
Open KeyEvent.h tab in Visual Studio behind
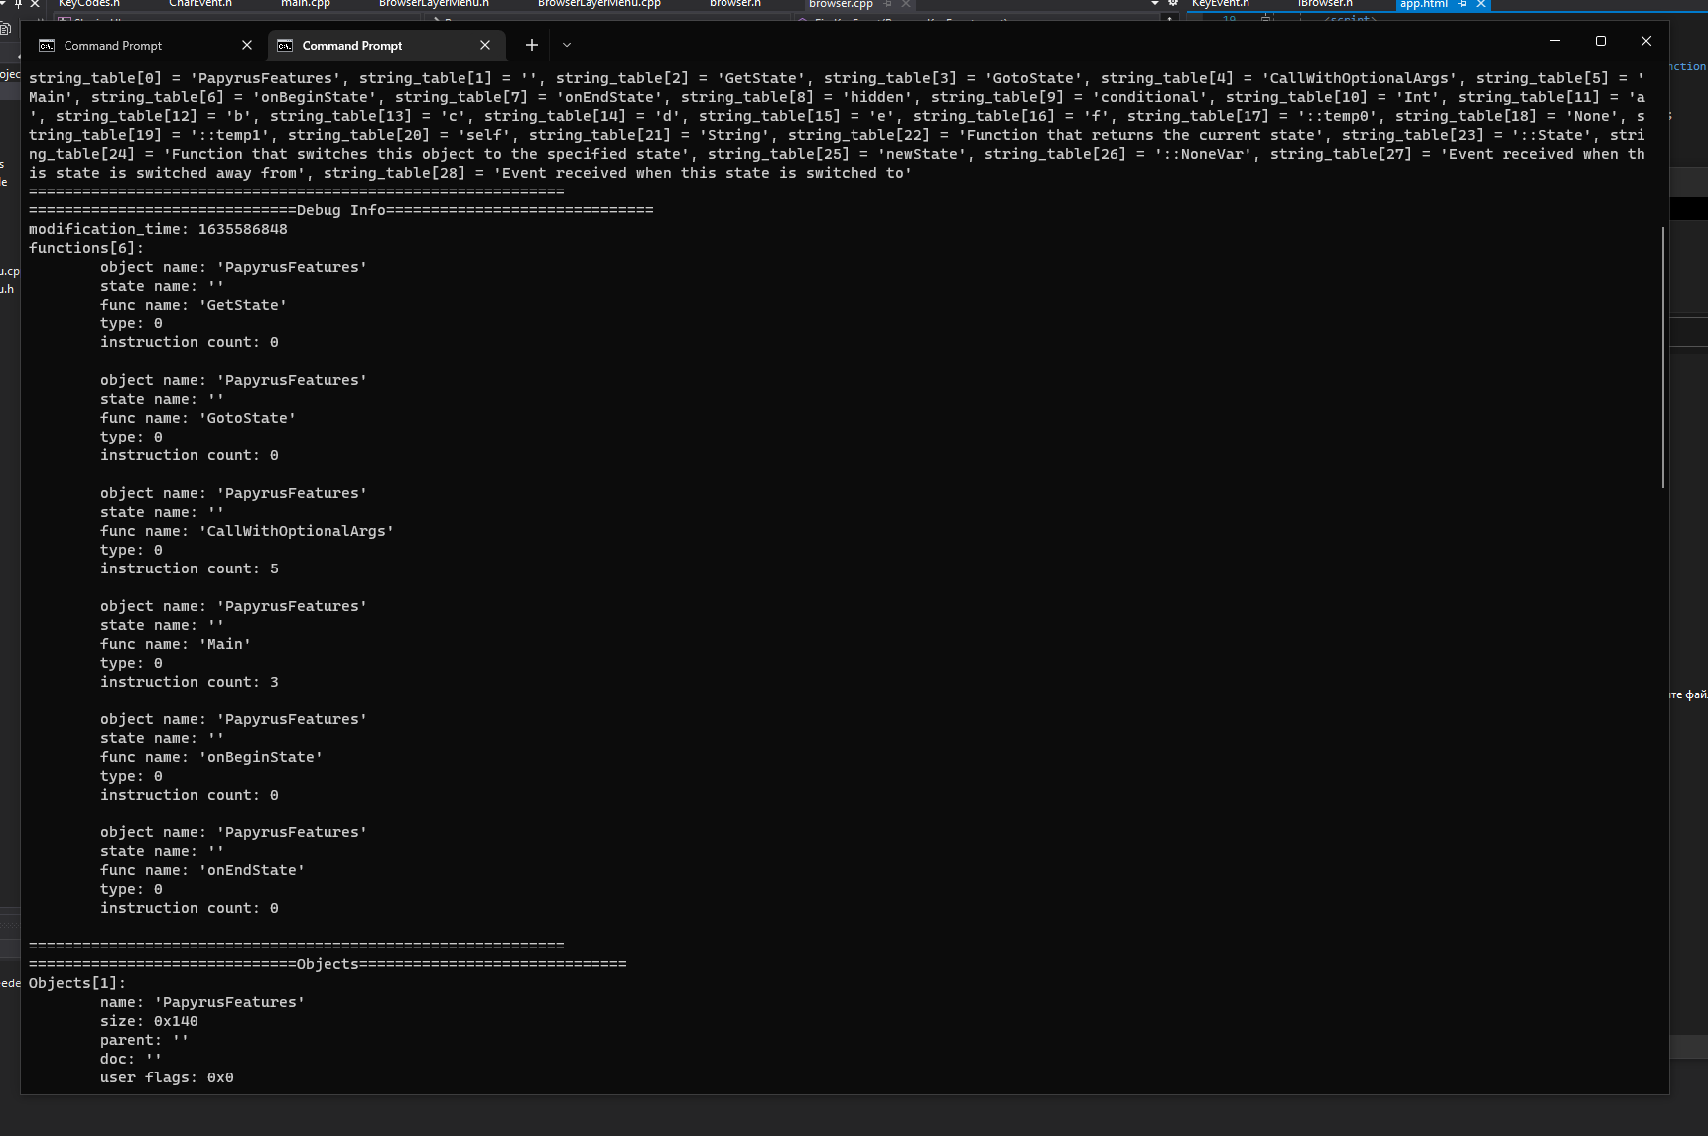pos(1220,4)
